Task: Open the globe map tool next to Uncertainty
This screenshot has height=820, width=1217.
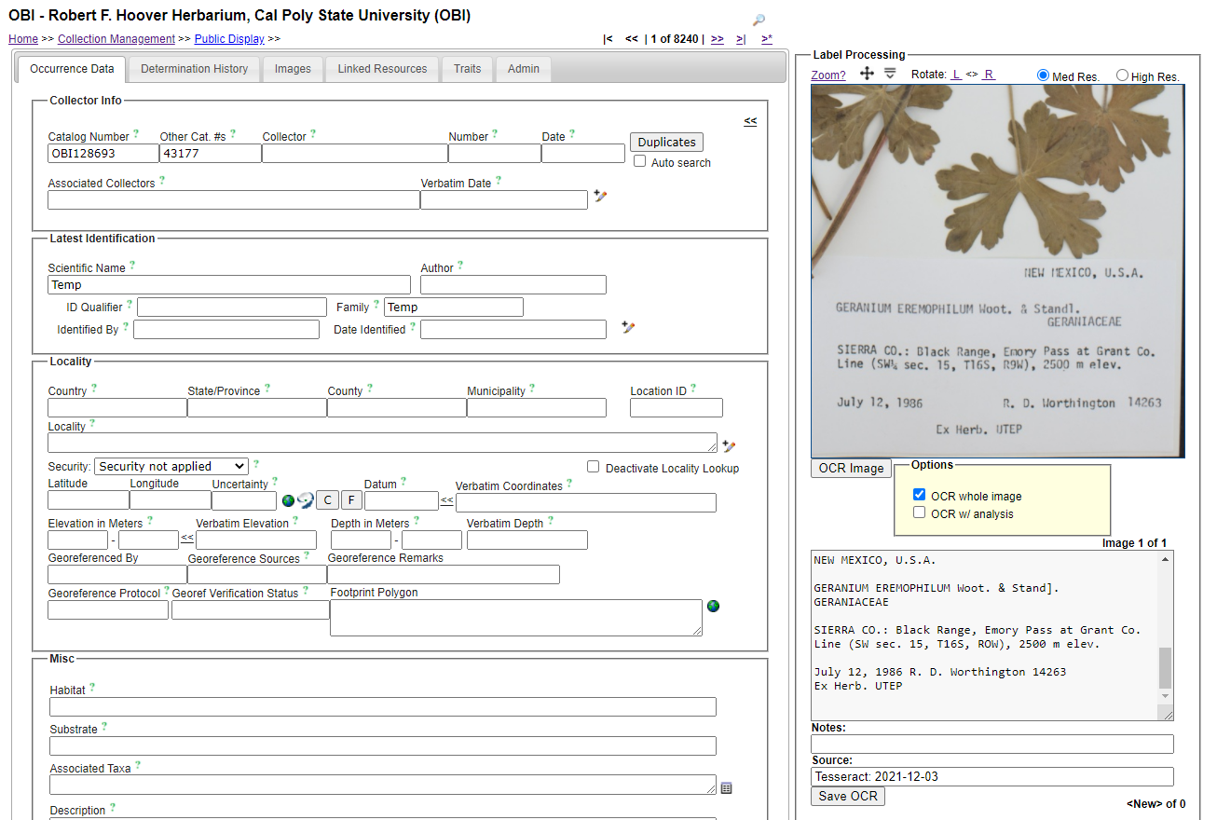Action: [x=288, y=500]
